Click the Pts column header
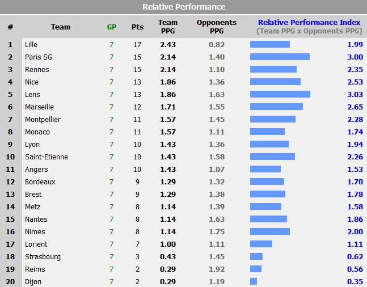Viewport: 367px width, 287px height. click(x=137, y=27)
